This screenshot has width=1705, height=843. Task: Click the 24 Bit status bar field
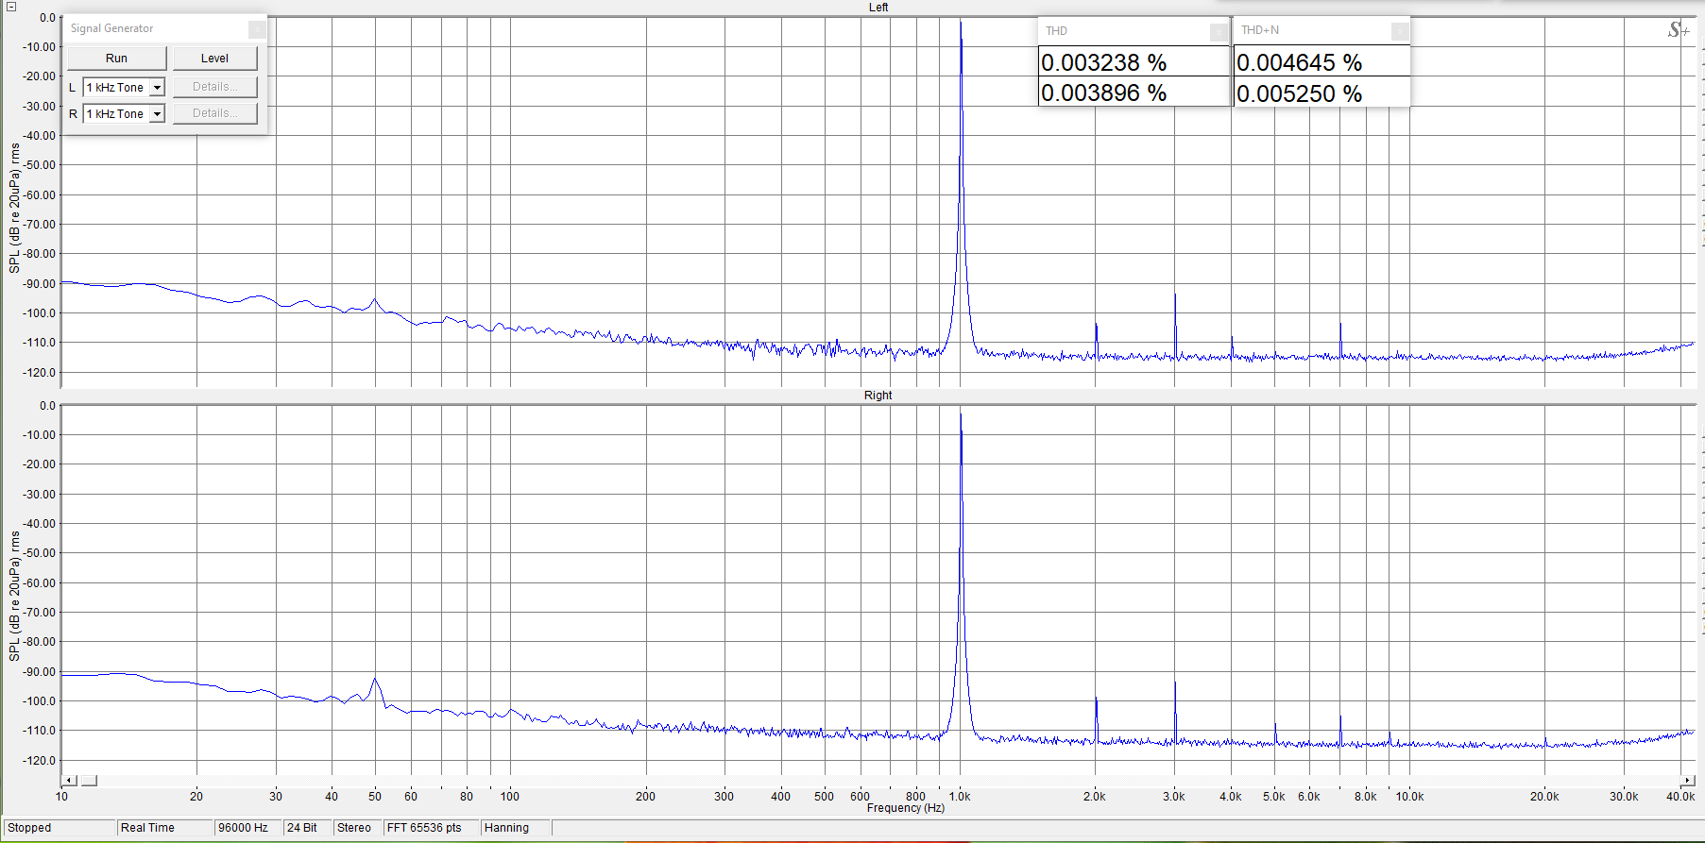302,828
